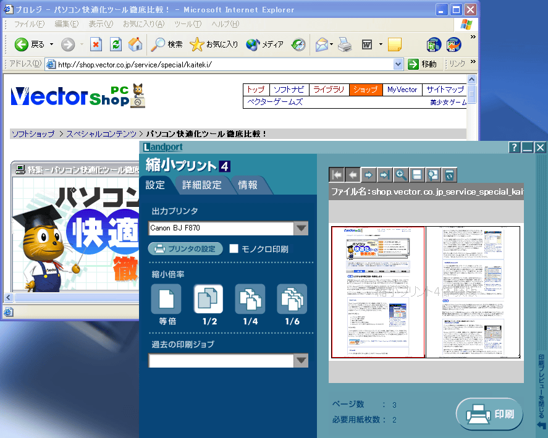This screenshot has width=548, height=438.
Task: Open プリンタの設定 printer settings
Action: [x=185, y=249]
